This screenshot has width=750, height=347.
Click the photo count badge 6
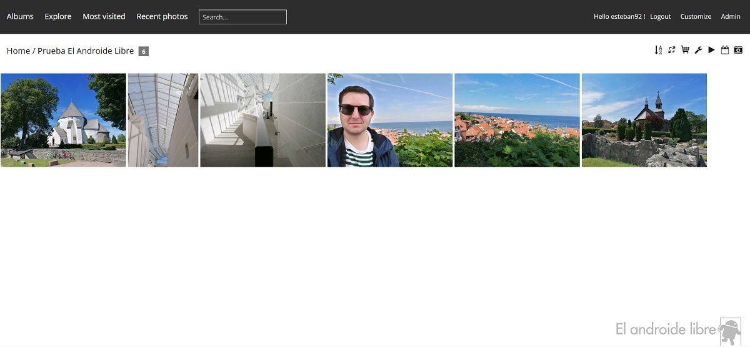point(144,51)
